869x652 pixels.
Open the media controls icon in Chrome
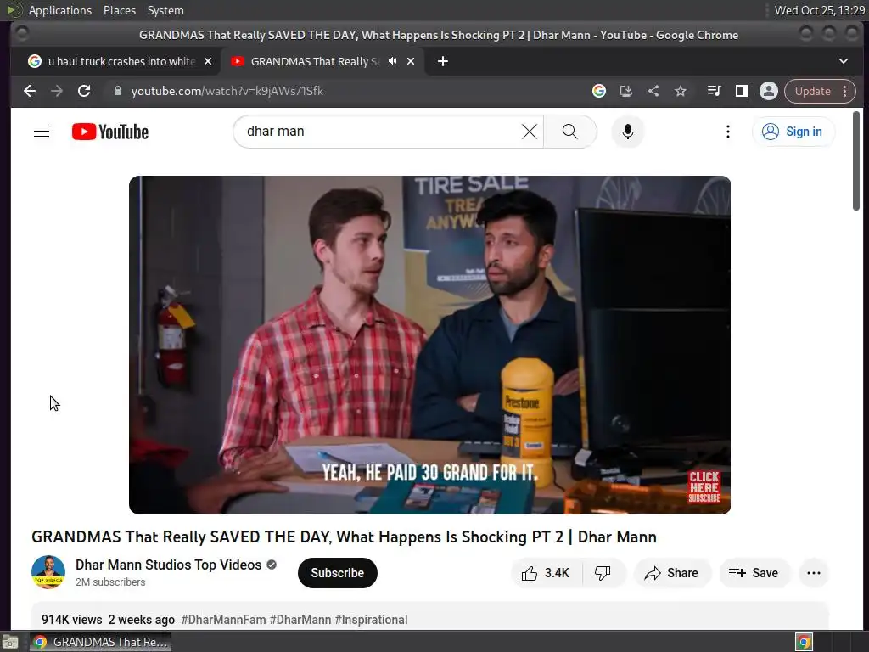click(x=715, y=91)
